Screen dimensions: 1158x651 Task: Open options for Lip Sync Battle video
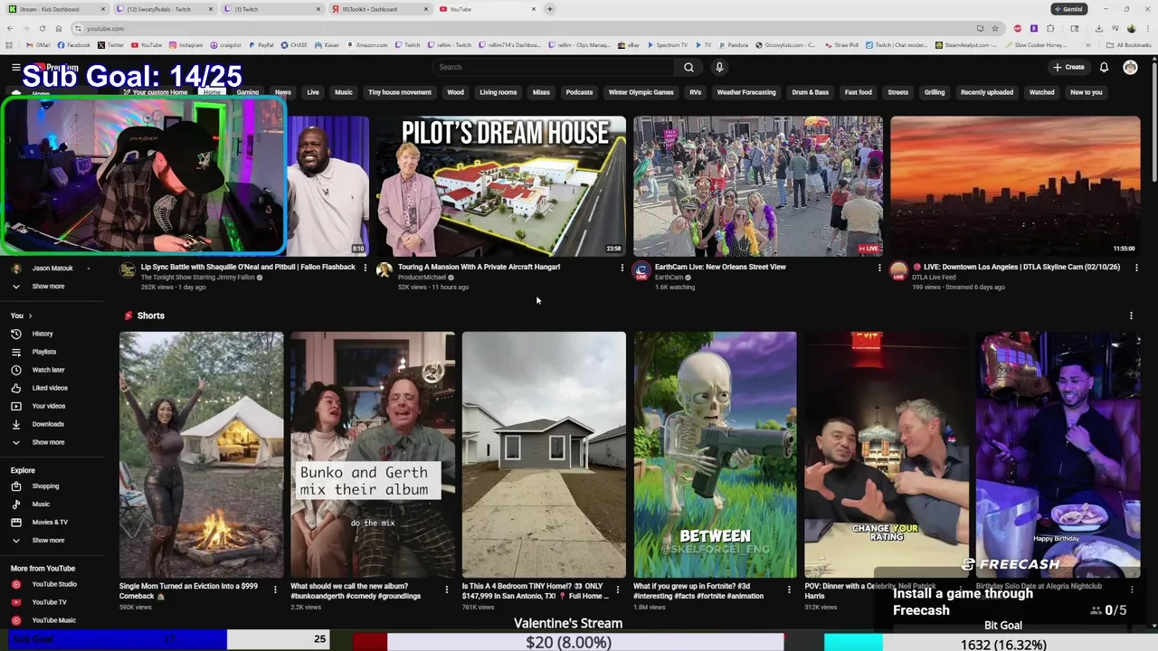(x=365, y=268)
